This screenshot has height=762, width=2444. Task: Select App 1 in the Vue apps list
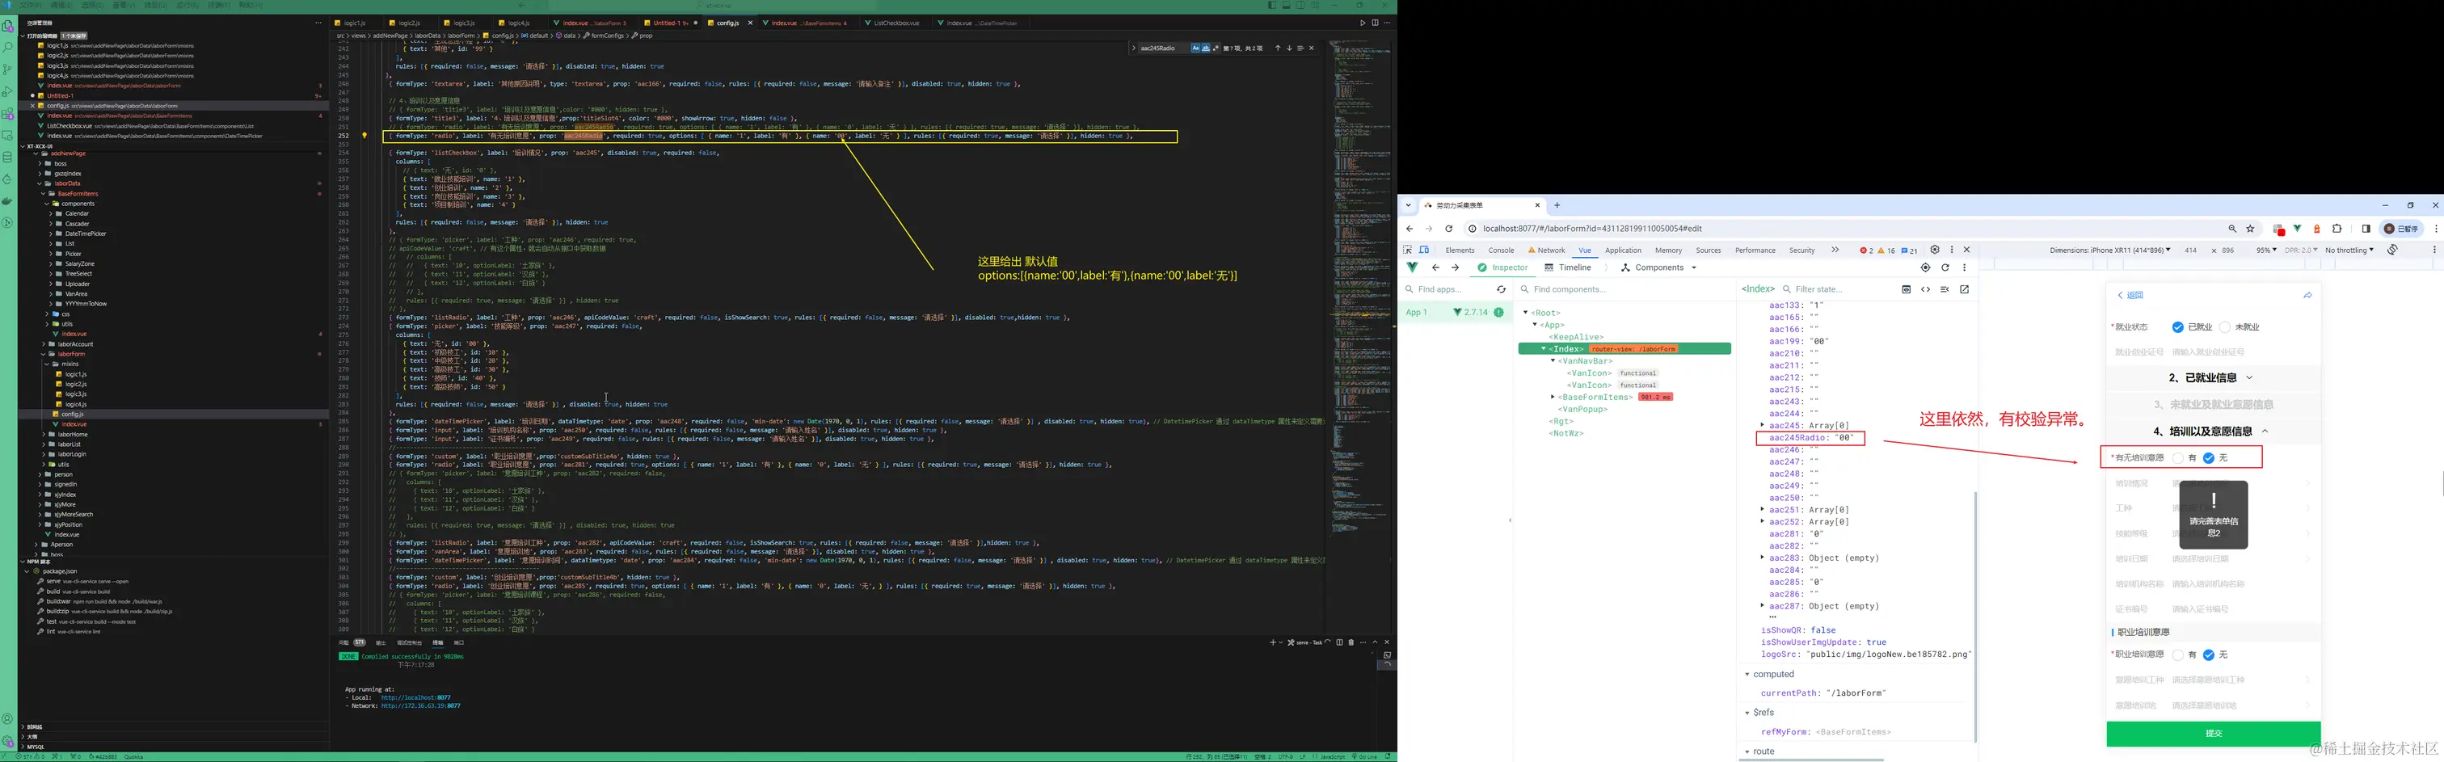click(1455, 312)
